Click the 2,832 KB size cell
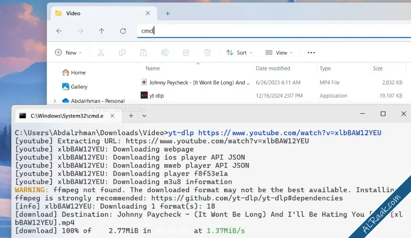This screenshot has width=411, height=238. (392, 83)
